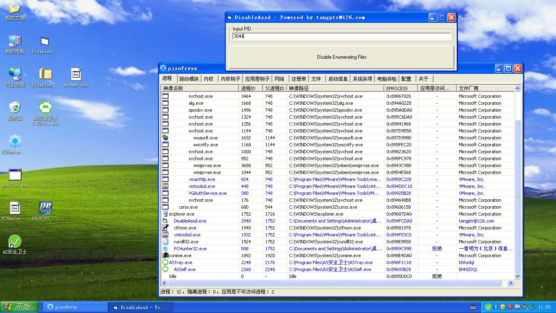
Task: Click the tangptr@126.com vendor cell
Action: coord(476,221)
